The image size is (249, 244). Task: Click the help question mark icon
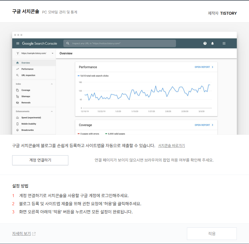pos(205,43)
